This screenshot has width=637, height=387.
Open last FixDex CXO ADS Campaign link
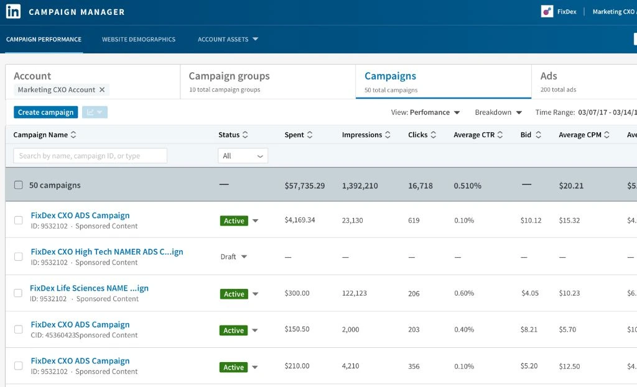pos(80,361)
